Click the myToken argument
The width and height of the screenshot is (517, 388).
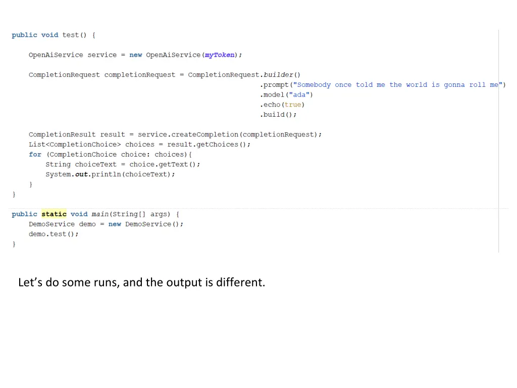click(x=220, y=55)
